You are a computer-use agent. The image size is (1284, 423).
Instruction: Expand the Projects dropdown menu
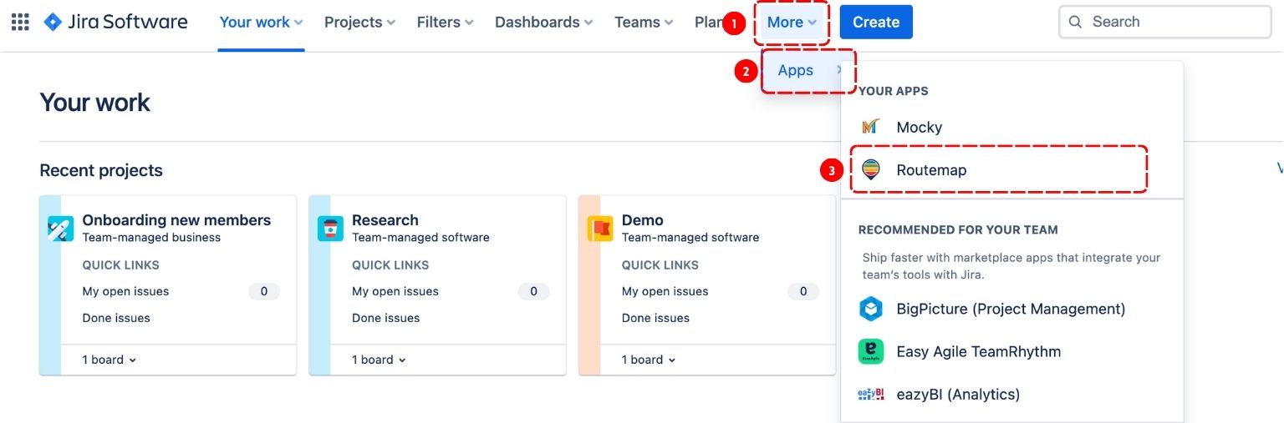(359, 23)
